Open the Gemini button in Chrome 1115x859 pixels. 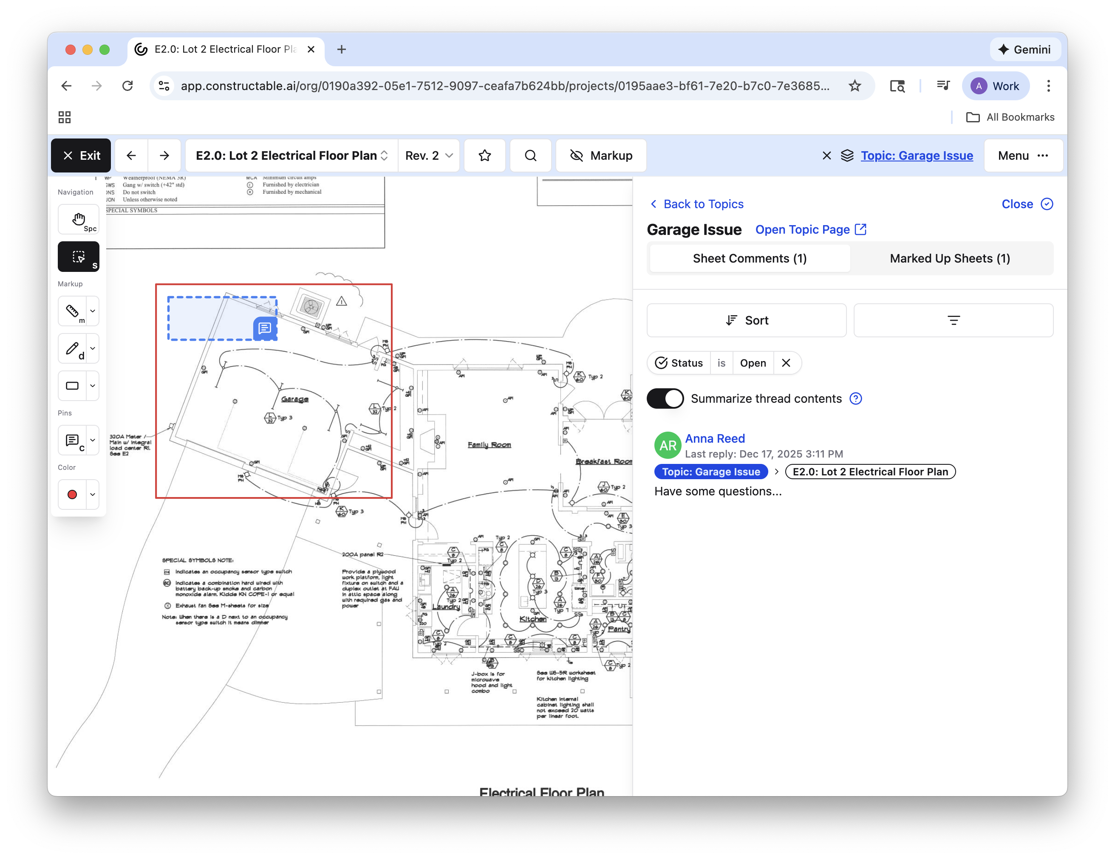pos(1024,49)
